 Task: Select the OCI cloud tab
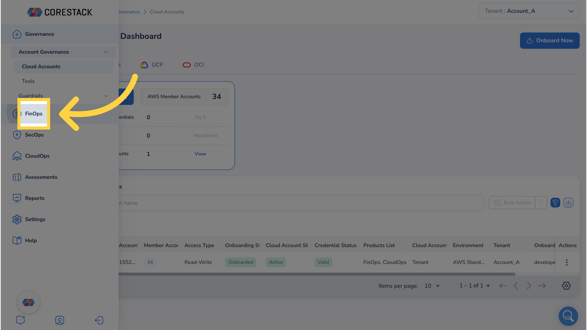point(193,65)
